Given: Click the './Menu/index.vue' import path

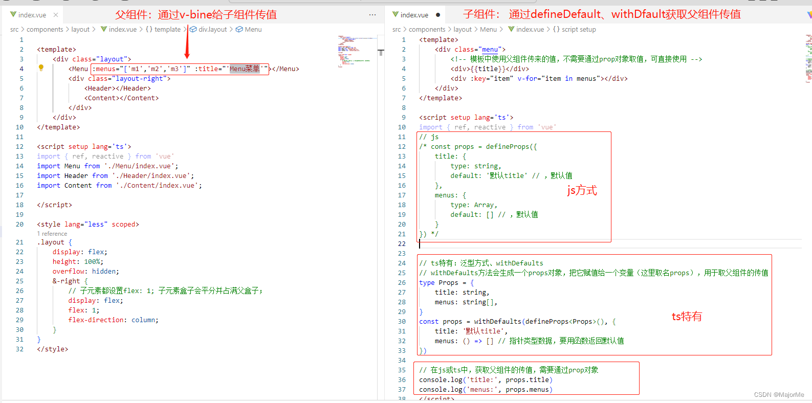Looking at the screenshot, I should click(x=140, y=166).
